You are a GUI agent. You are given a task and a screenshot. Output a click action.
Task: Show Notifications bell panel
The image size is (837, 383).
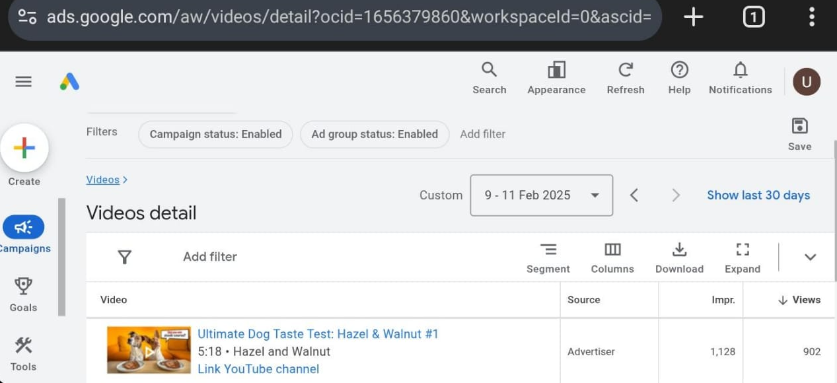740,78
